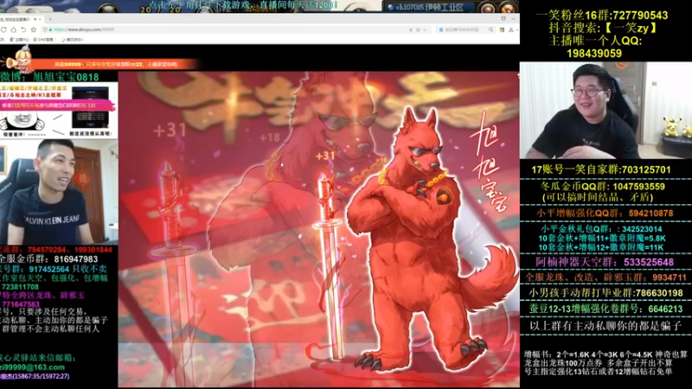Click the text 全服金币群: 816947983

coord(49,258)
